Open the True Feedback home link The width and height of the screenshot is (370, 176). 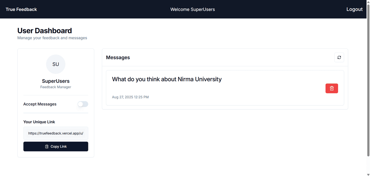[x=21, y=9]
